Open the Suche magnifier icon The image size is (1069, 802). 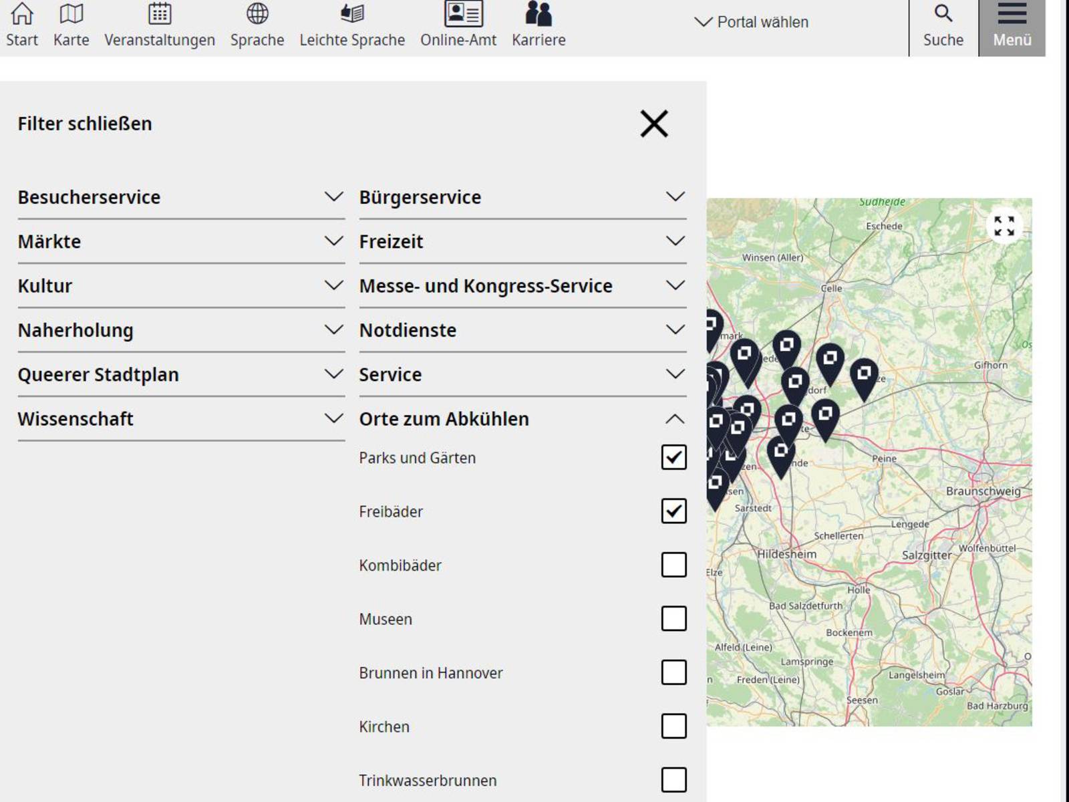[x=943, y=13]
